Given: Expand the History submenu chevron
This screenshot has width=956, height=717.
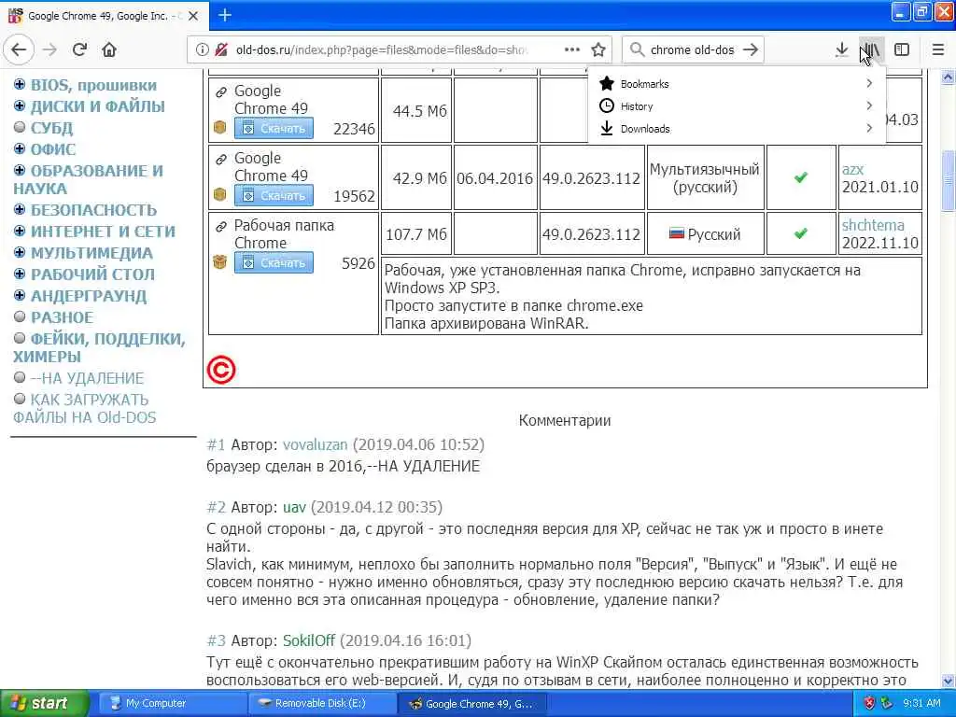Looking at the screenshot, I should (869, 106).
